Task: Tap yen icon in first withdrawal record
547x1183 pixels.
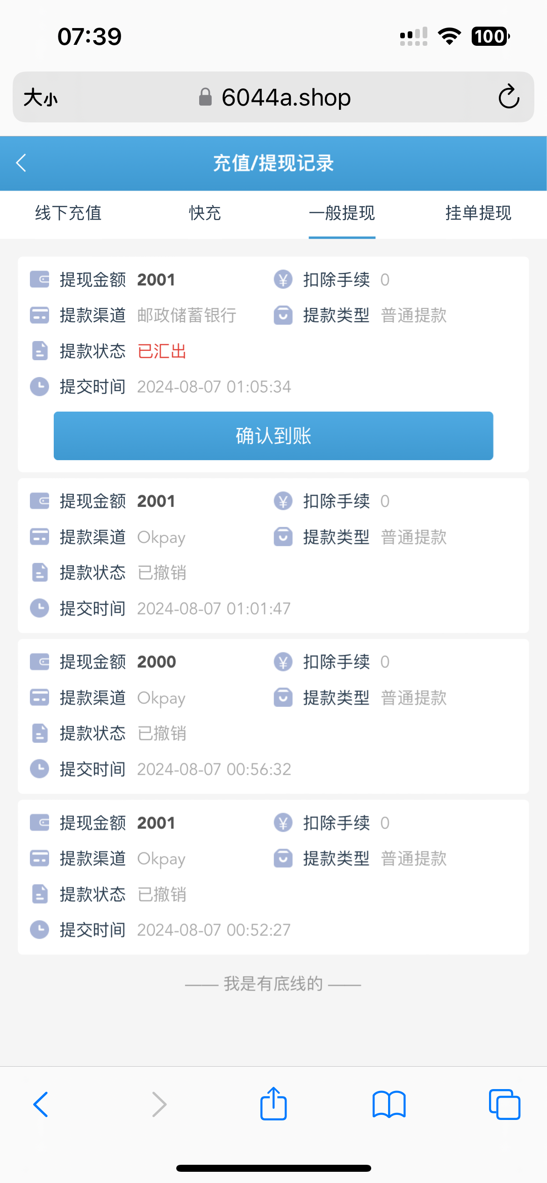Action: click(283, 279)
